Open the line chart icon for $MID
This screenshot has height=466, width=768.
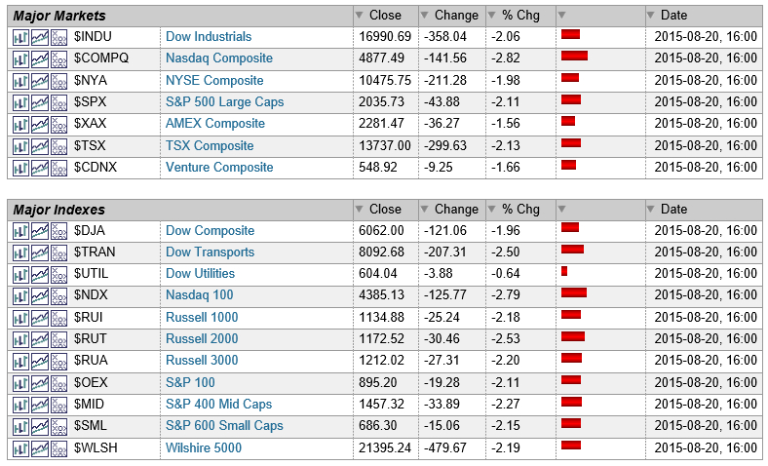tap(40, 405)
